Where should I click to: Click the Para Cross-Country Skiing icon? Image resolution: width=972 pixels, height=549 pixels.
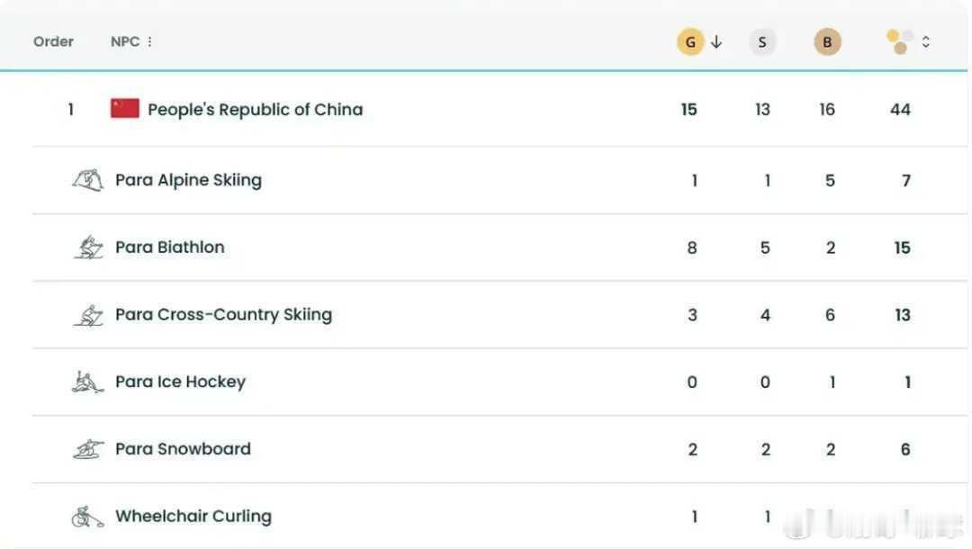click(x=87, y=315)
